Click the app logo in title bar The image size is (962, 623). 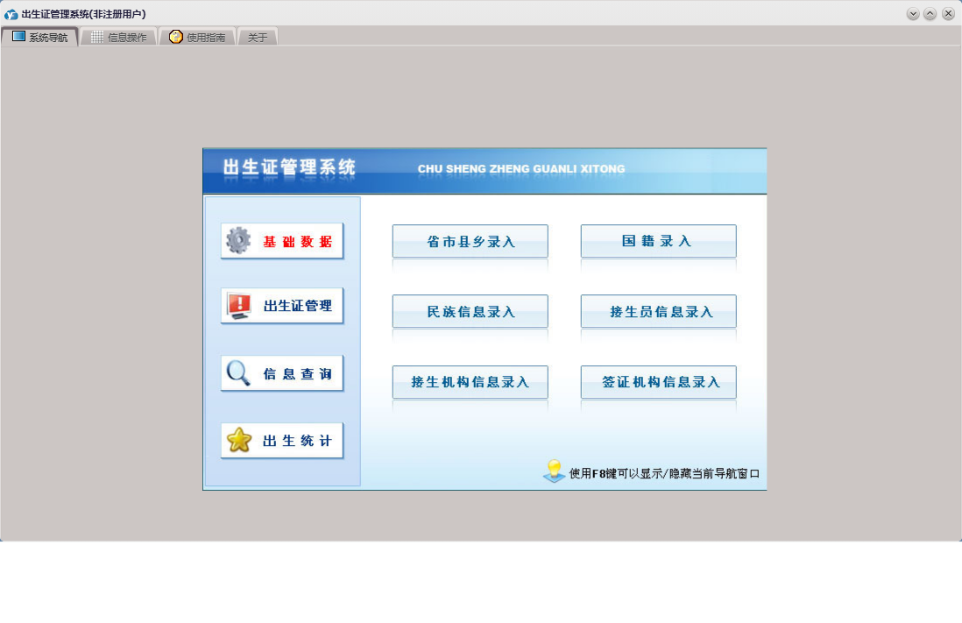click(x=11, y=13)
